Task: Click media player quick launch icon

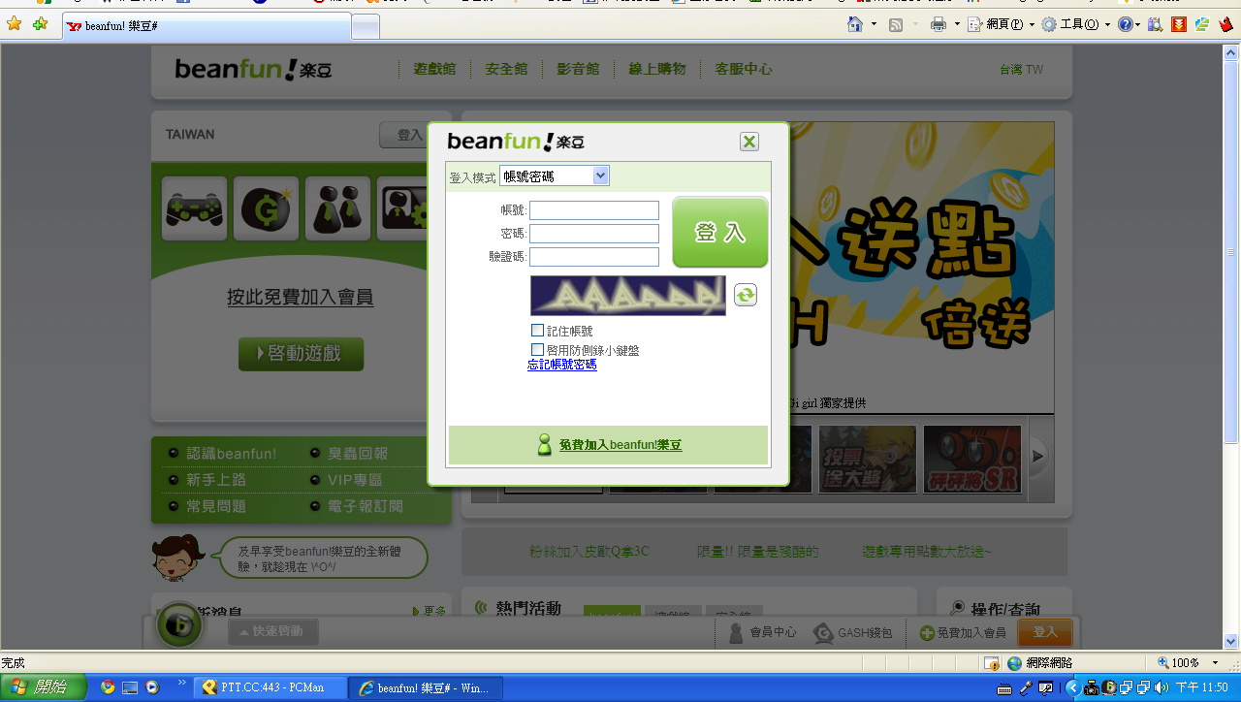Action: tap(152, 687)
